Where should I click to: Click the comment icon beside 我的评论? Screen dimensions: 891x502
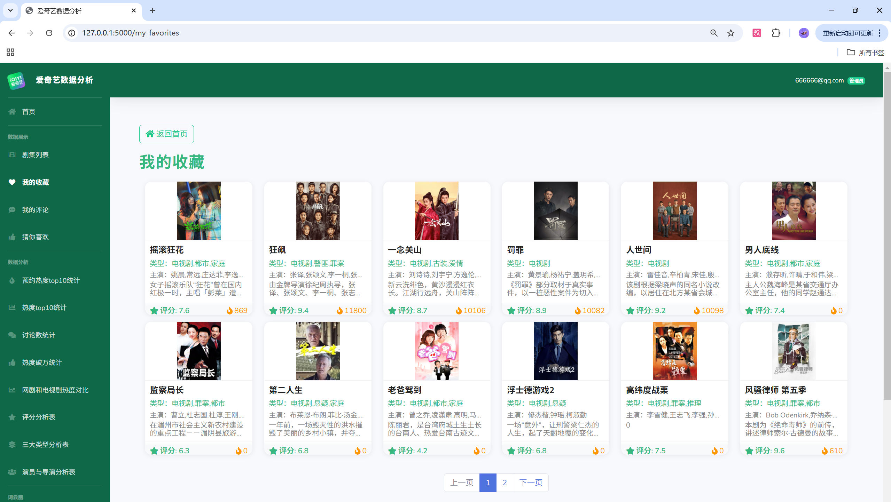click(12, 210)
